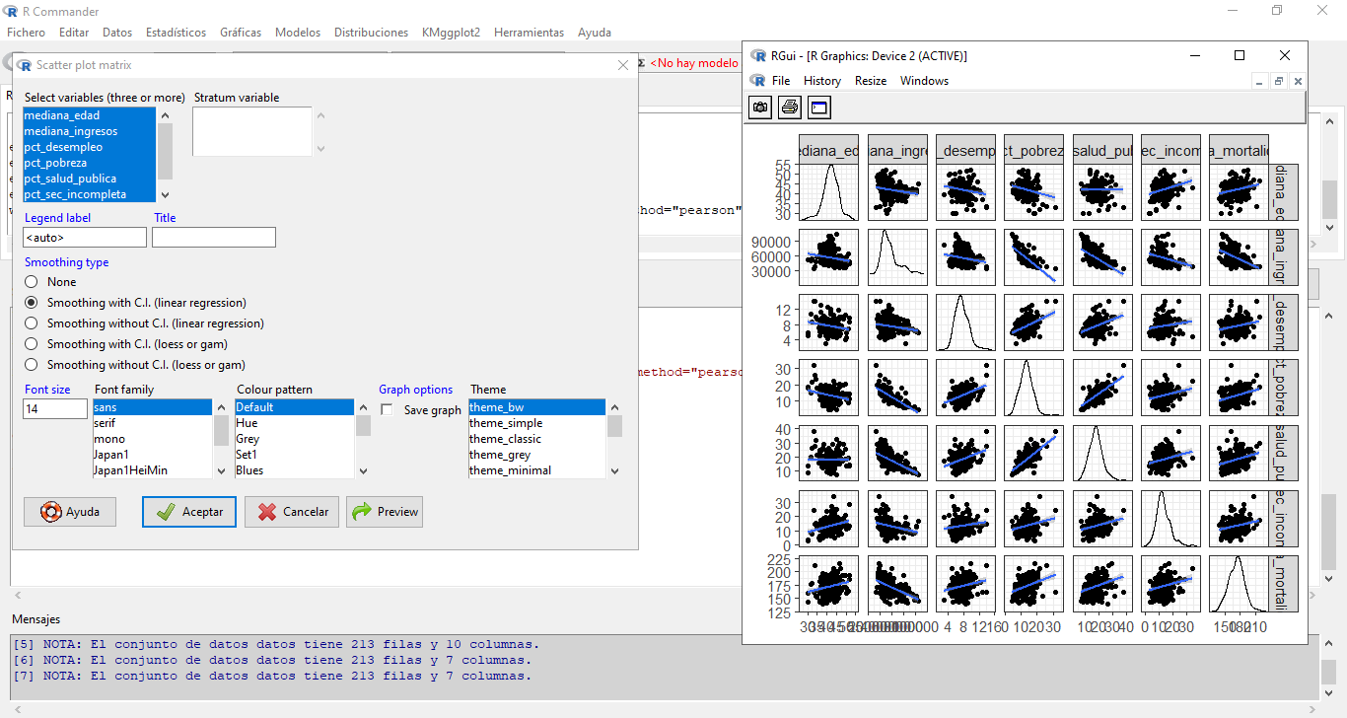1347x718 pixels.
Task: Enable the Save graph checkbox
Action: (x=387, y=409)
